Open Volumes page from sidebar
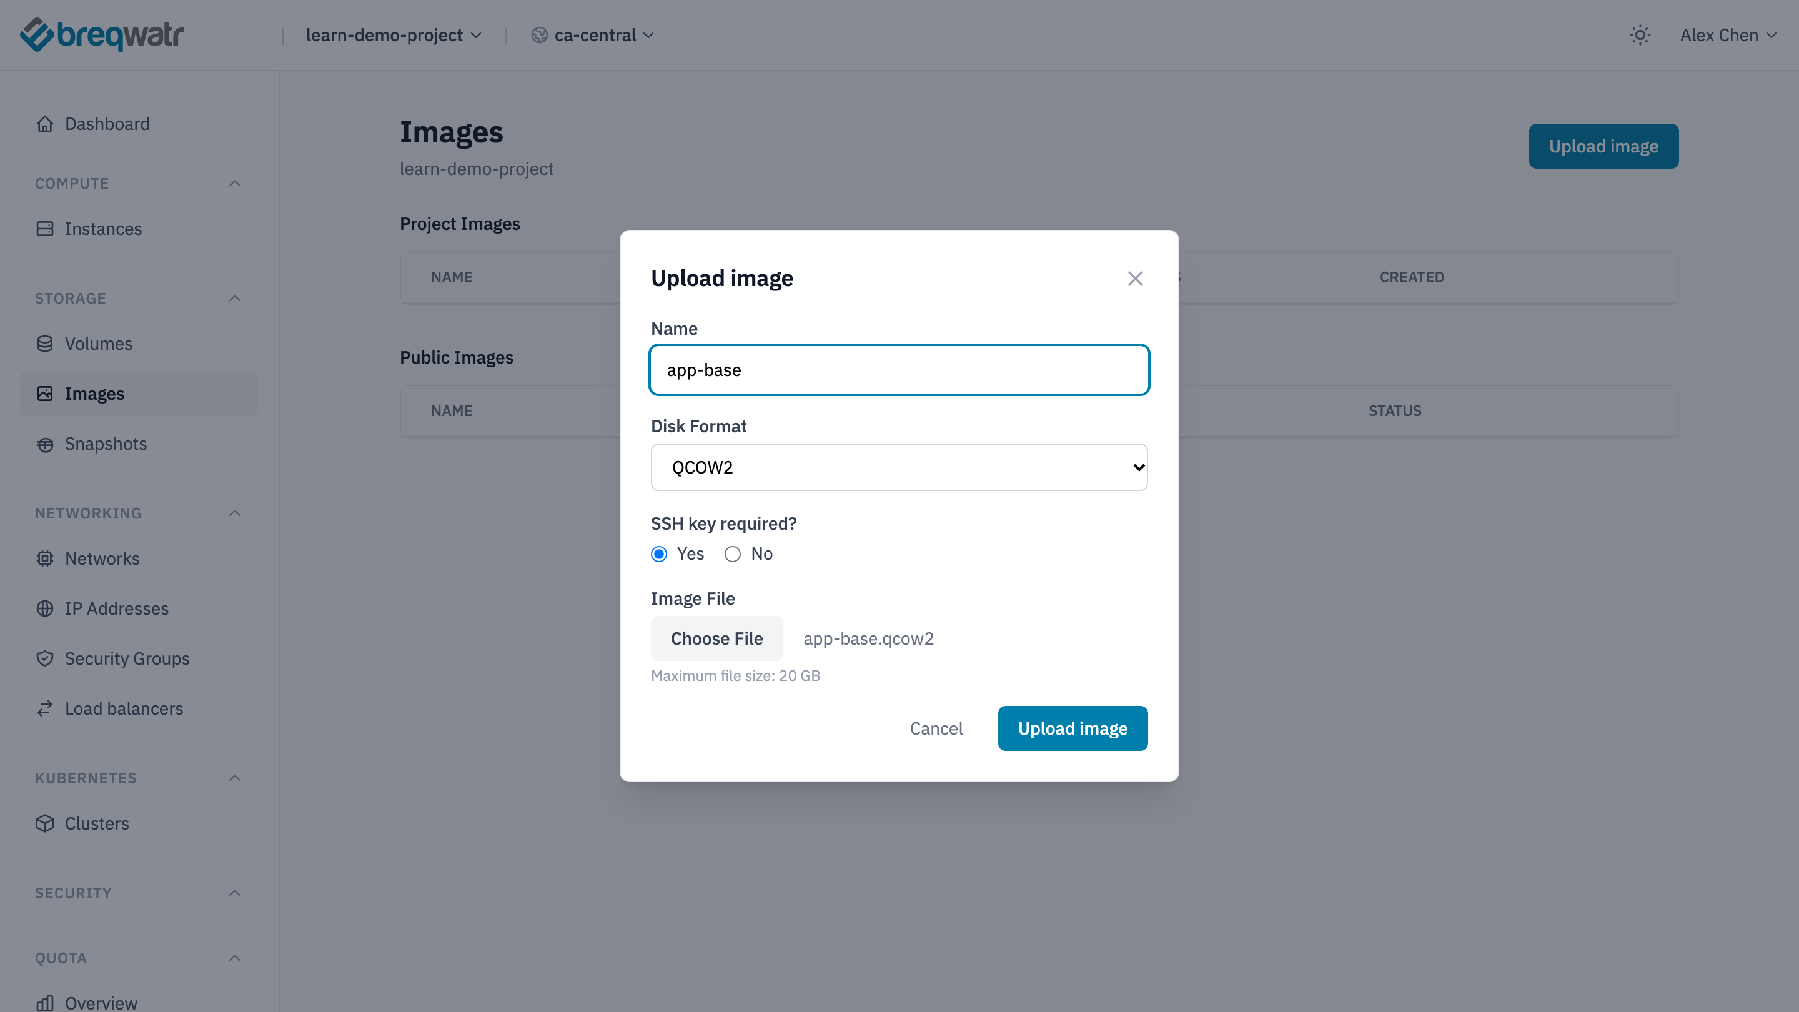This screenshot has width=1799, height=1012. click(139, 344)
